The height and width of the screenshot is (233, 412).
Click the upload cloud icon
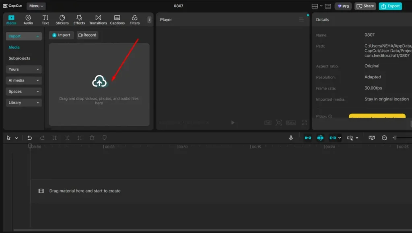(x=99, y=82)
